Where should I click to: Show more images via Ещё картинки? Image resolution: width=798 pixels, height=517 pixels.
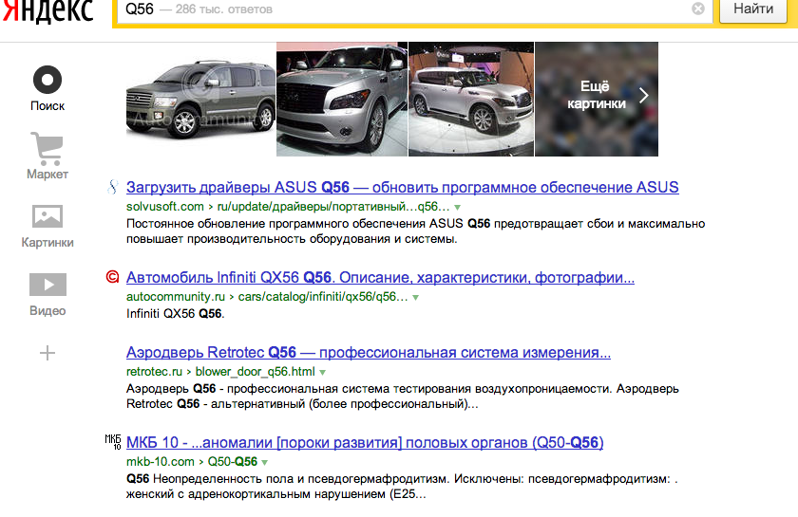point(597,99)
